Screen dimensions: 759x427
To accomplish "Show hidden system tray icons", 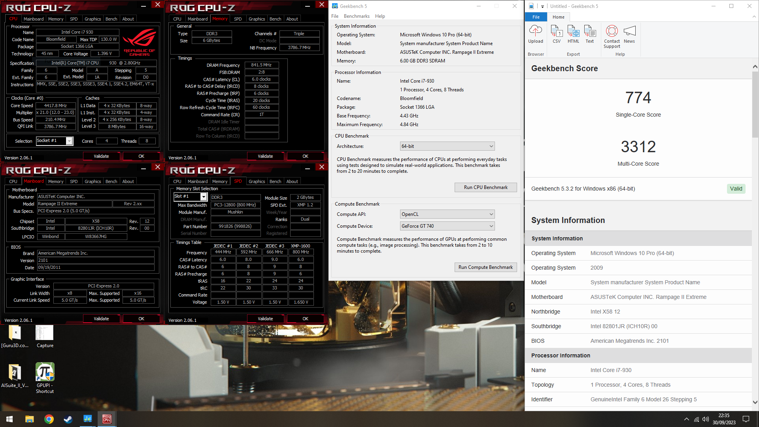I will (x=686, y=419).
